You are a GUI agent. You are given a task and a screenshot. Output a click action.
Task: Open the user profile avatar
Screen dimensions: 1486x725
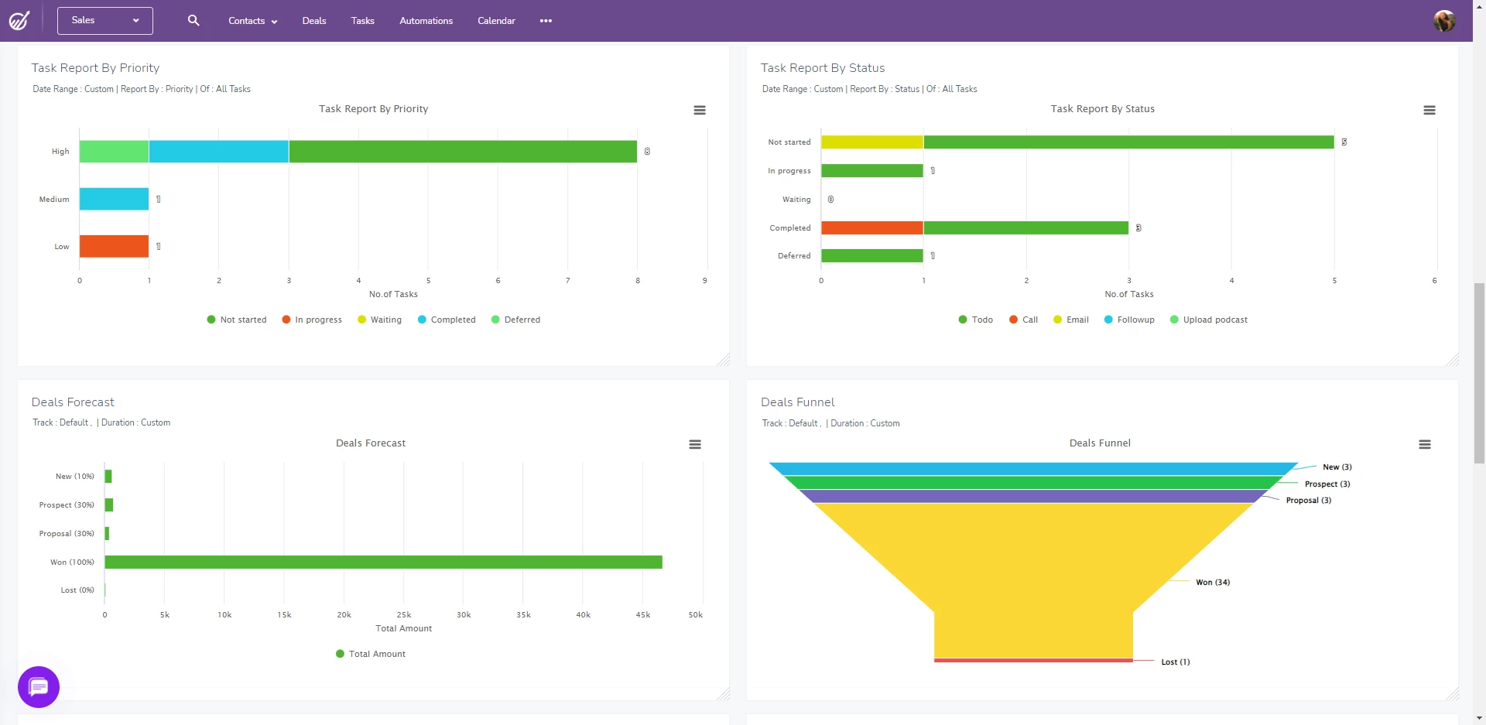pos(1444,21)
